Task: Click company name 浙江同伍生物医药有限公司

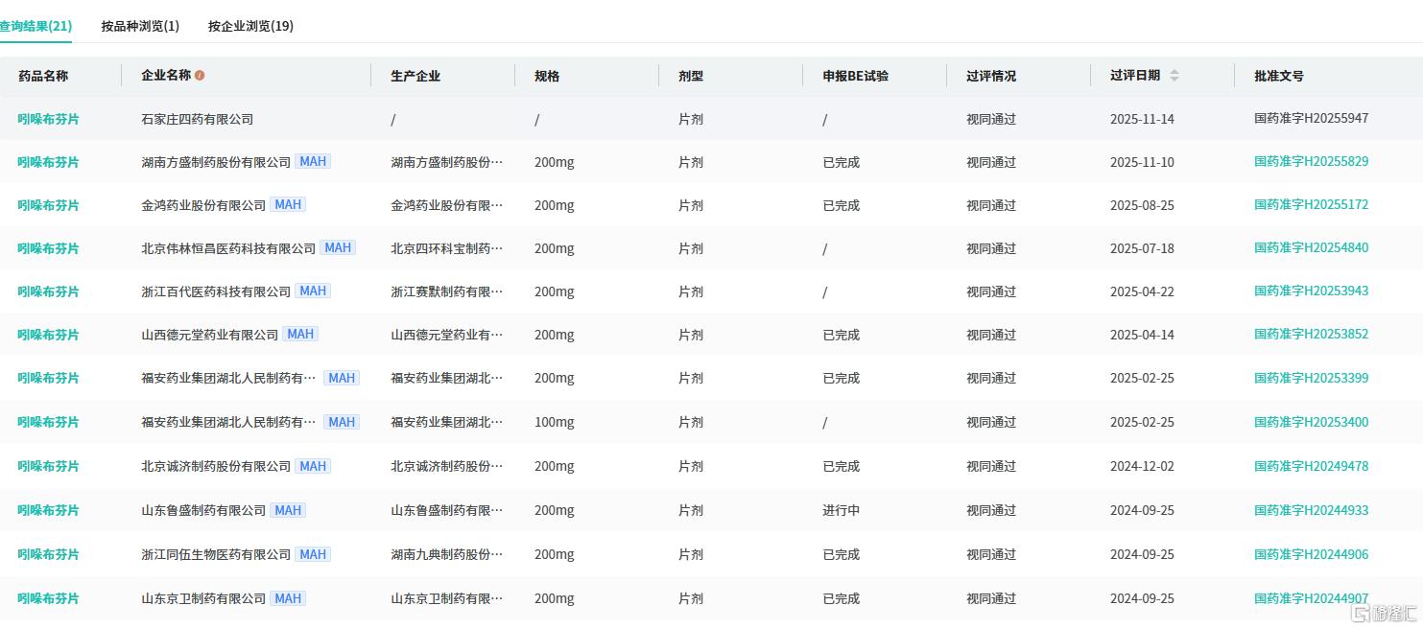Action: tap(216, 554)
